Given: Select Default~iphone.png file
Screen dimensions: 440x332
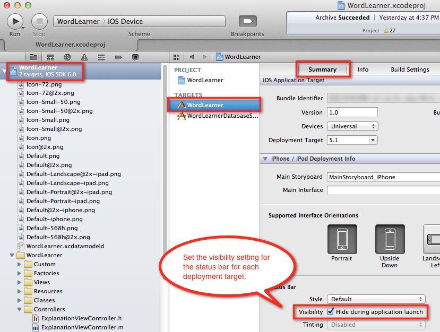Looking at the screenshot, I should tap(50, 219).
